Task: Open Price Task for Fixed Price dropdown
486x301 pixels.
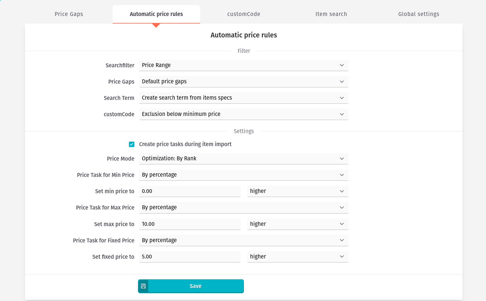Action: click(244, 240)
